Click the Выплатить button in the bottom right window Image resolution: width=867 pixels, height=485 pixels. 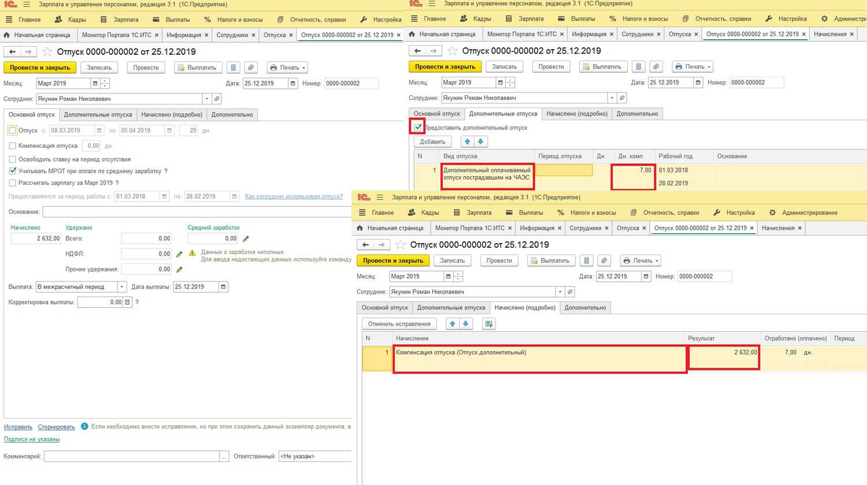point(551,260)
